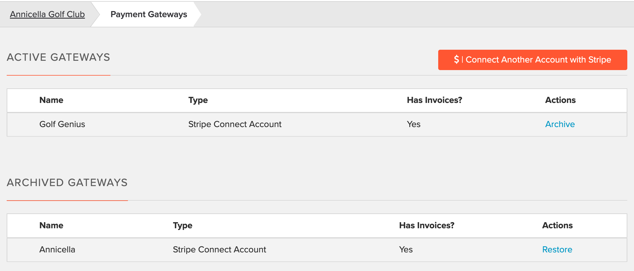Archive the Golf Genius gateway
The height and width of the screenshot is (271, 634).
point(560,124)
